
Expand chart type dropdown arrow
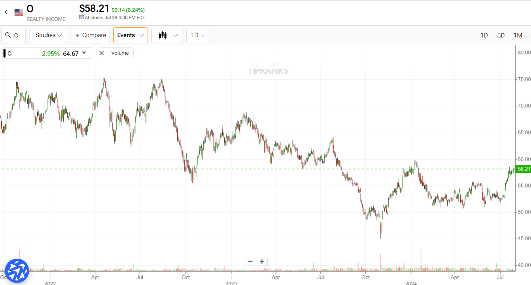(176, 35)
